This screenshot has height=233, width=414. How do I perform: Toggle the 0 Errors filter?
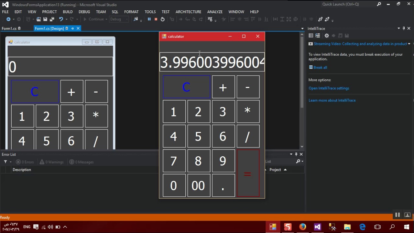(x=25, y=162)
